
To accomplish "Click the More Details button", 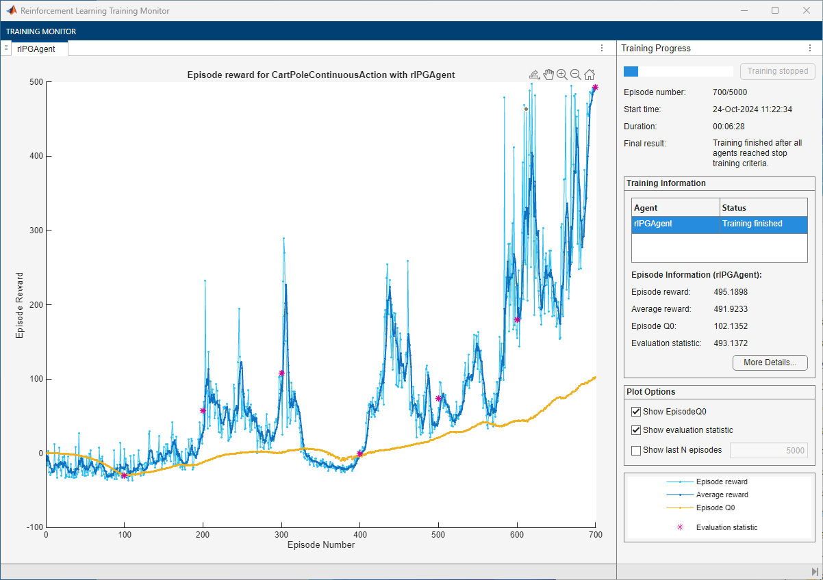I will click(770, 362).
